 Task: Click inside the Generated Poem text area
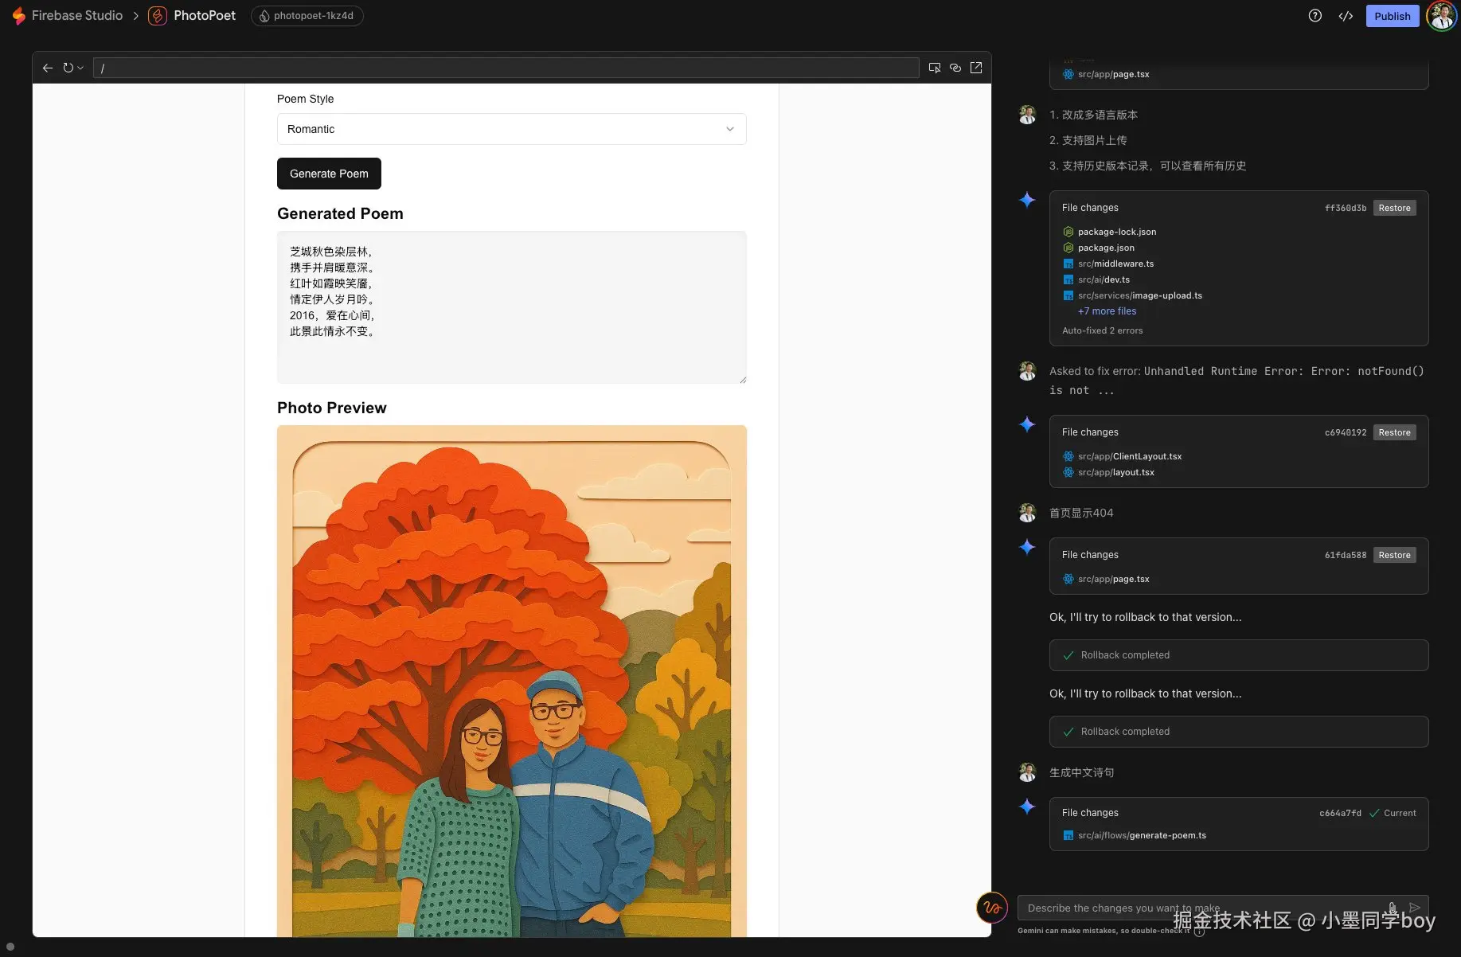point(511,307)
